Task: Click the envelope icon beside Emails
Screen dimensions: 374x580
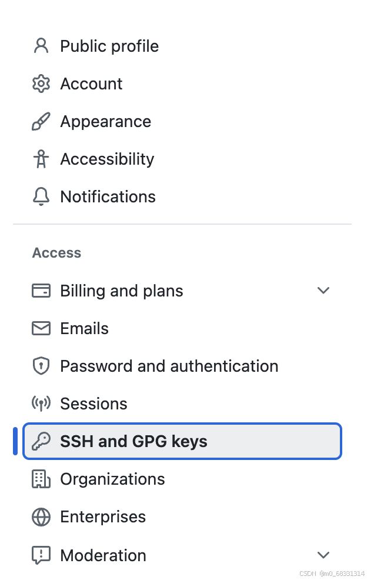Action: (41, 328)
